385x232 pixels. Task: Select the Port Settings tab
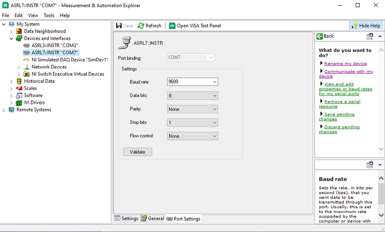[184, 219]
